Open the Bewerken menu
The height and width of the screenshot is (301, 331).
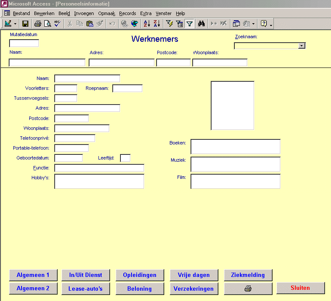click(44, 13)
